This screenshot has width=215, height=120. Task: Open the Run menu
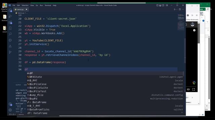[x=41, y=5]
